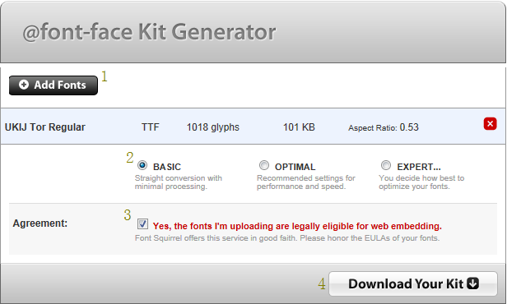This screenshot has height=304, width=507.
Task: Click the red agreement statement text
Action: point(297,226)
